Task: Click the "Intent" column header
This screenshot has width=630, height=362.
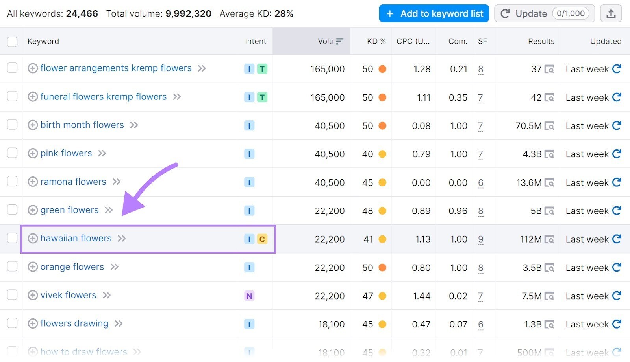Action: pos(256,41)
